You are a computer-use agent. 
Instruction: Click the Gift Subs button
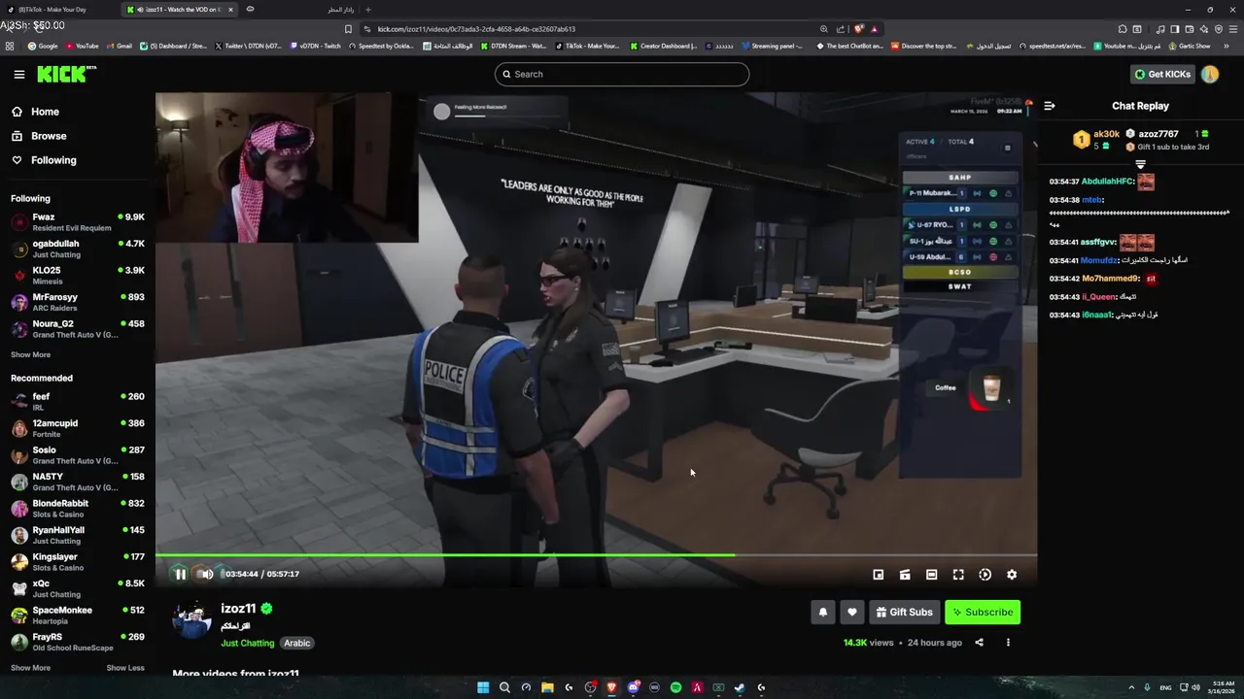904,612
